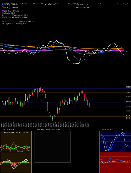Click the 2097.54 price axis label

tap(128, 101)
